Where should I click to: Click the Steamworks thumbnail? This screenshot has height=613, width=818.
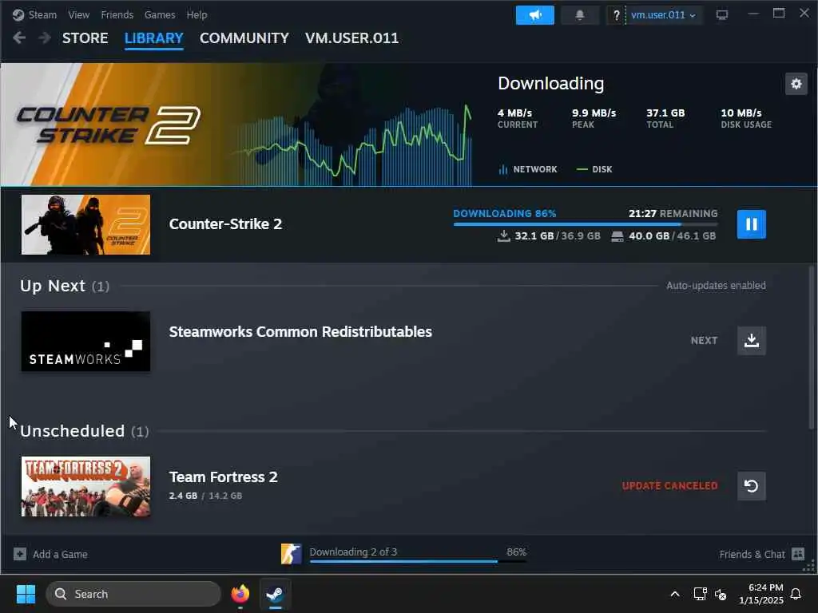tap(85, 342)
